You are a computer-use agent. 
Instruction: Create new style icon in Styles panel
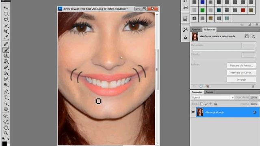point(249,24)
